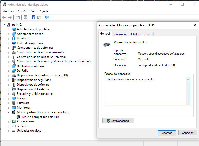Screen dimensions: 199x146
Task: Click the Adaptadores de red icon
Action: point(14,34)
